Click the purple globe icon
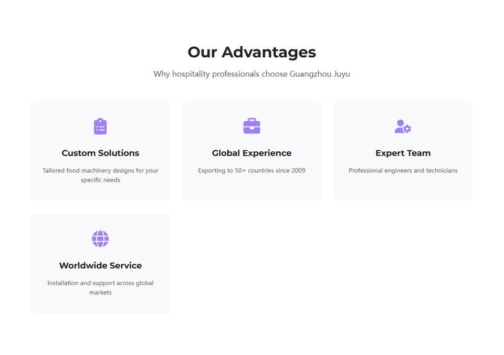 [100, 239]
